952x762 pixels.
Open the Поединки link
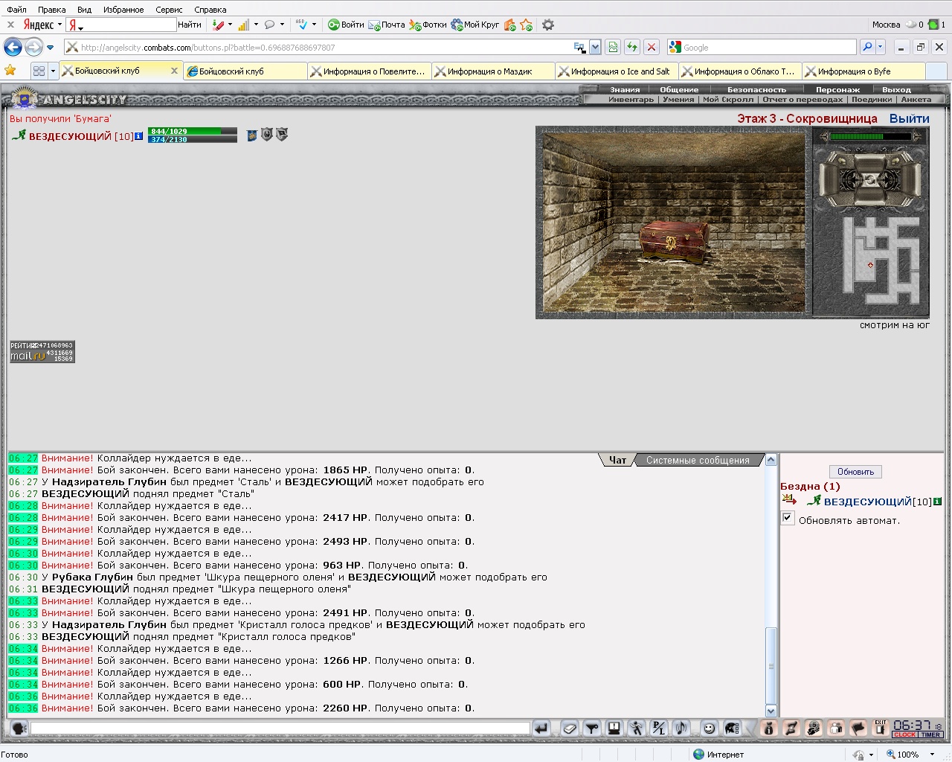(872, 99)
